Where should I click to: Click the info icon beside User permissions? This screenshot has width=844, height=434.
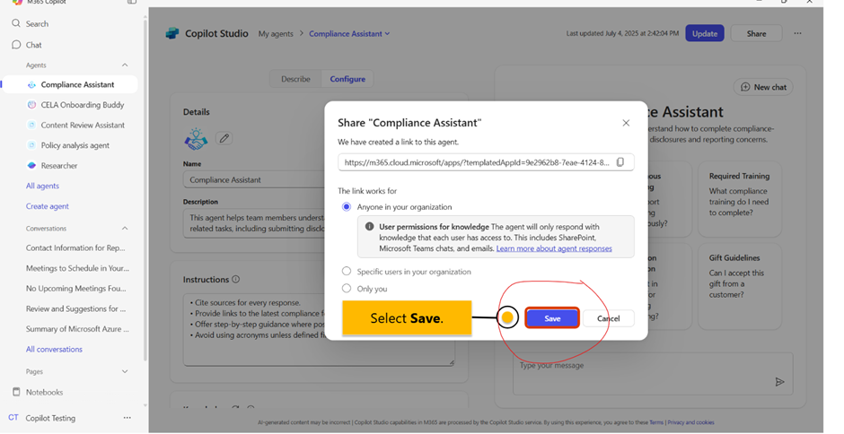(x=369, y=226)
